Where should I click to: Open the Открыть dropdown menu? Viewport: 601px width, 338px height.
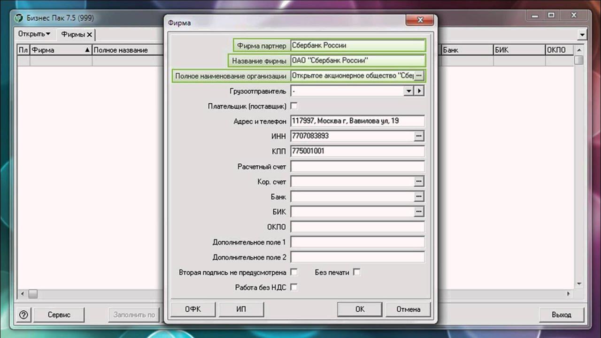pos(34,34)
